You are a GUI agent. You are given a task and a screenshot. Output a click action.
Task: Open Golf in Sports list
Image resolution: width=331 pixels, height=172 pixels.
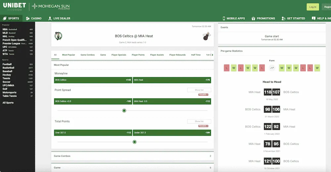[18, 89]
